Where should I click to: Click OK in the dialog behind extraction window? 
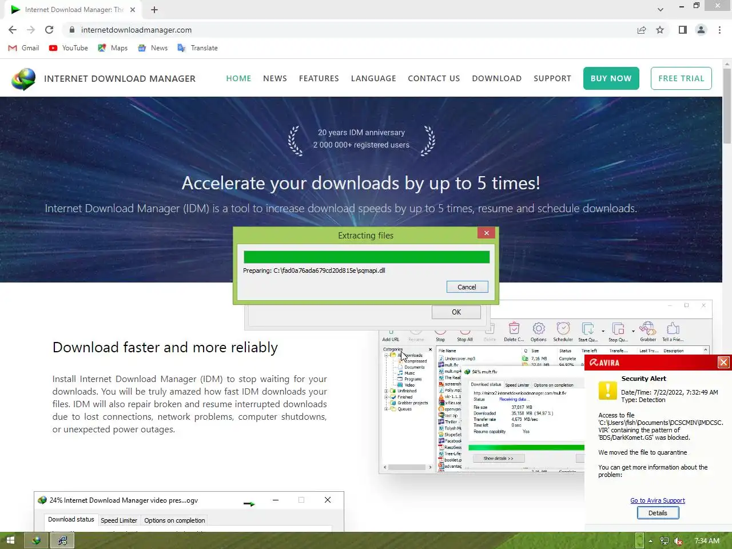tap(456, 312)
